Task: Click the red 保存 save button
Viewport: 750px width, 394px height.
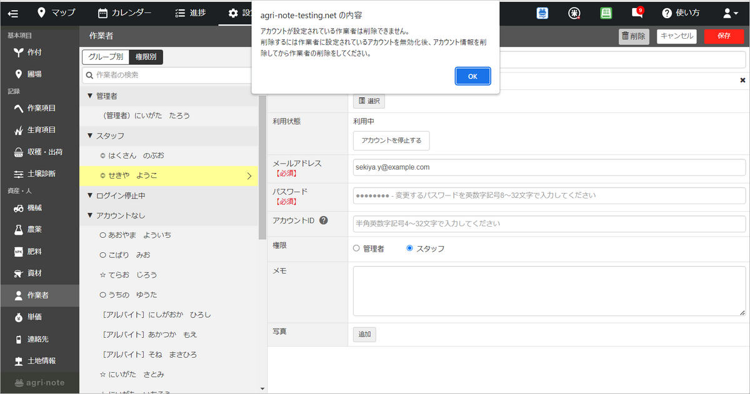Action: point(724,36)
